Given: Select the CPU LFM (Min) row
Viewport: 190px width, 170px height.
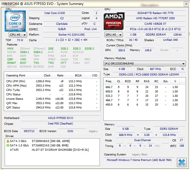Looking at the screenshot, I should (x=52, y=81).
